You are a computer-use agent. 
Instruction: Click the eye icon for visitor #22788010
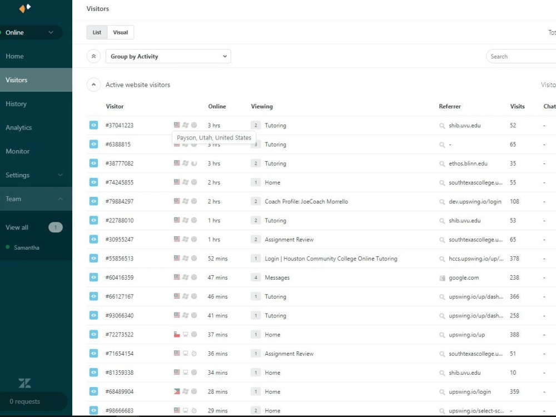click(x=93, y=220)
